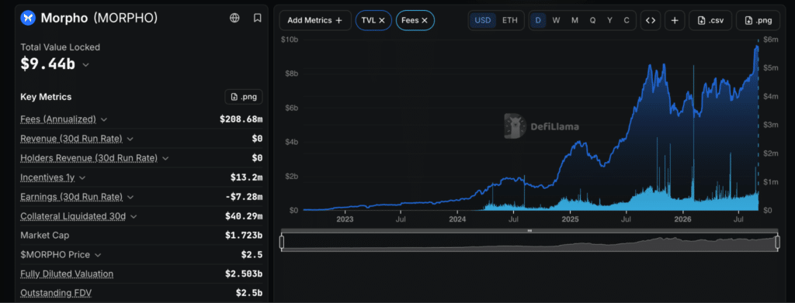This screenshot has height=303, width=795.
Task: Download Key Metrics as .png
Action: [244, 97]
